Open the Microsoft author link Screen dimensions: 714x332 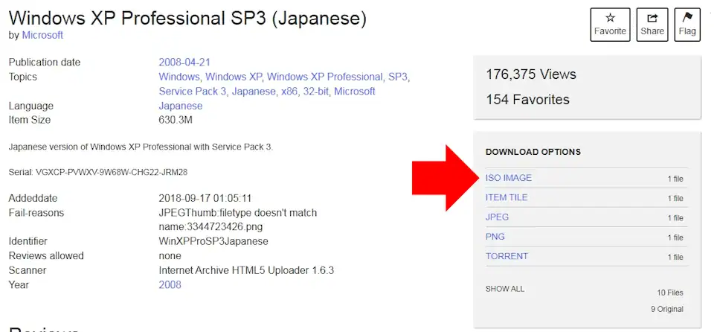[x=42, y=35]
